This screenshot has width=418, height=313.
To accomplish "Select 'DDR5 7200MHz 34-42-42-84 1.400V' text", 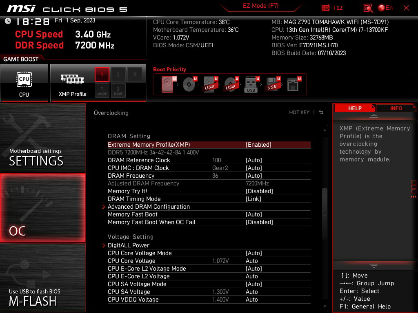I will point(153,152).
